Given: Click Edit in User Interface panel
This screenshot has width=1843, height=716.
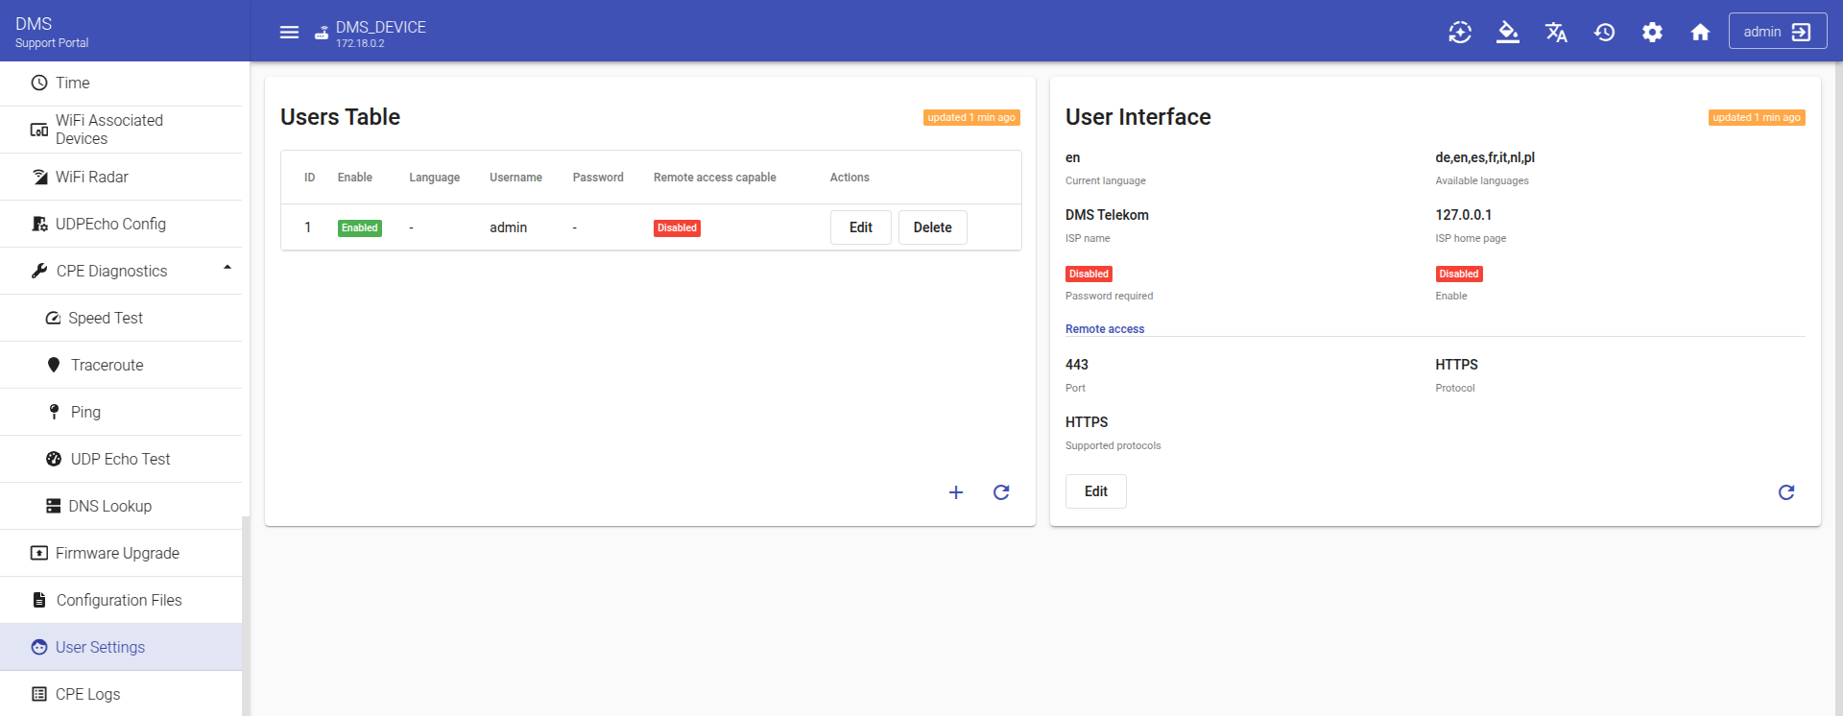Looking at the screenshot, I should click(x=1095, y=491).
